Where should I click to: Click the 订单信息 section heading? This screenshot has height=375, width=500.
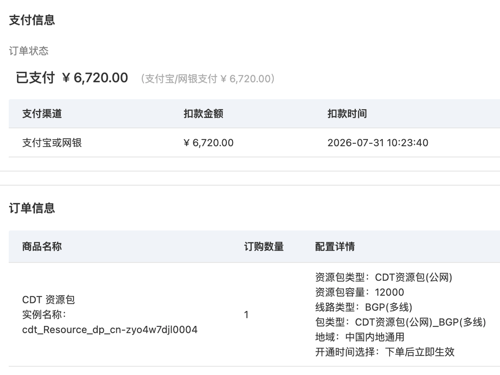point(32,208)
